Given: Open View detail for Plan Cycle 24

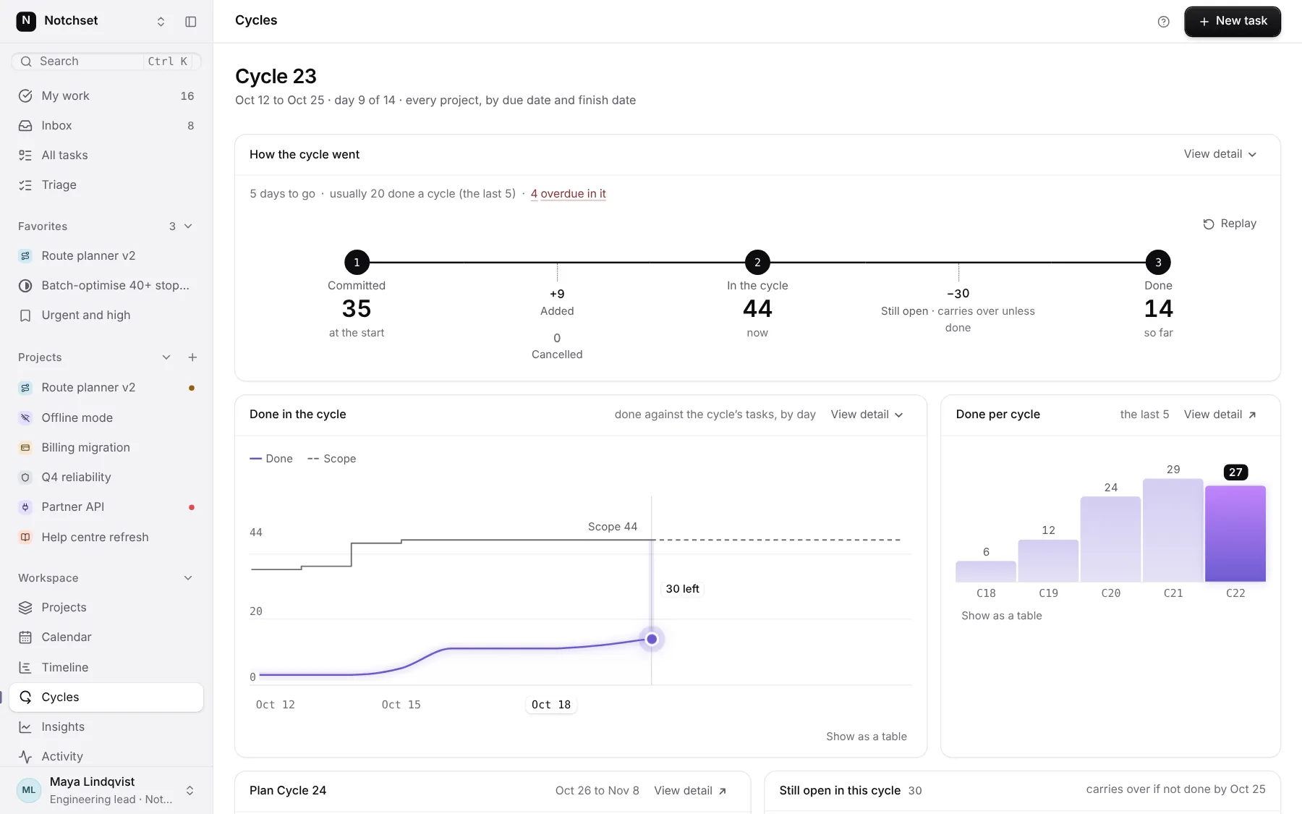Looking at the screenshot, I should pyautogui.click(x=691, y=791).
